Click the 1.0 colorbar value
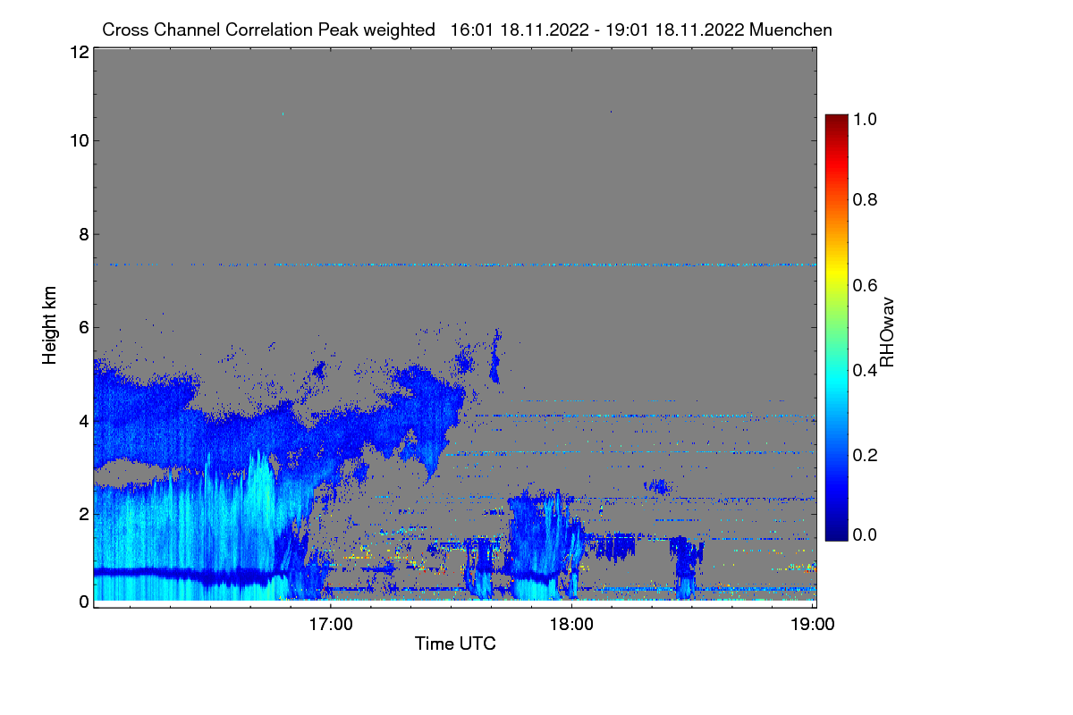 (x=865, y=118)
